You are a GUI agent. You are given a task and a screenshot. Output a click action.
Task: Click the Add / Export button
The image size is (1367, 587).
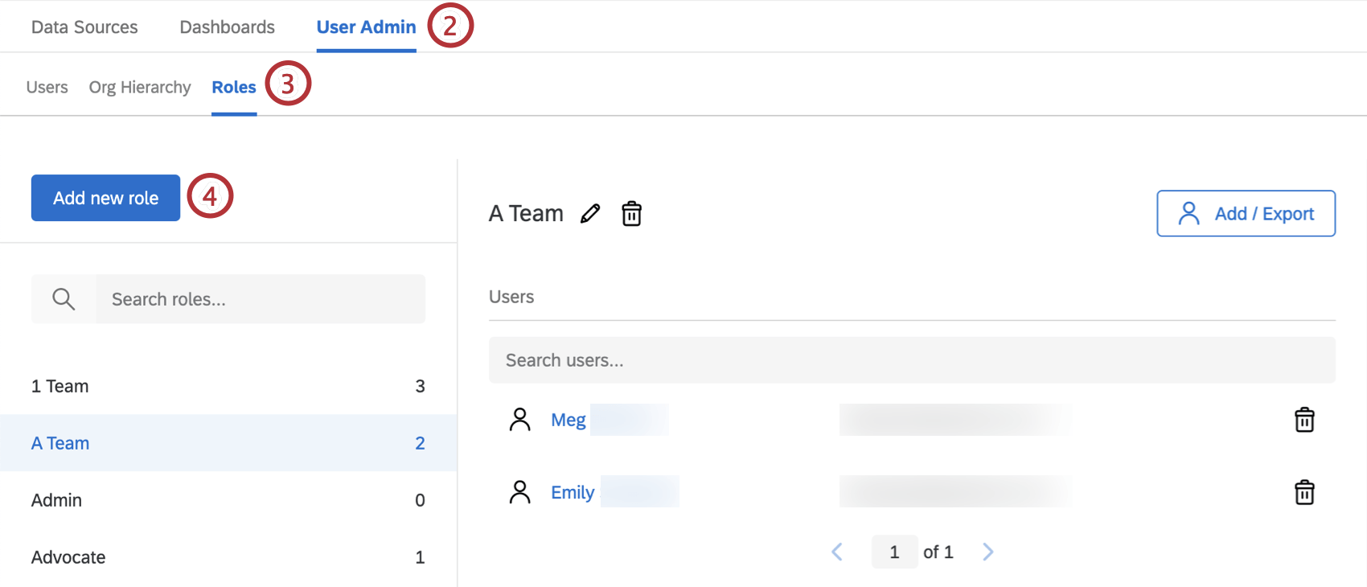pos(1246,213)
